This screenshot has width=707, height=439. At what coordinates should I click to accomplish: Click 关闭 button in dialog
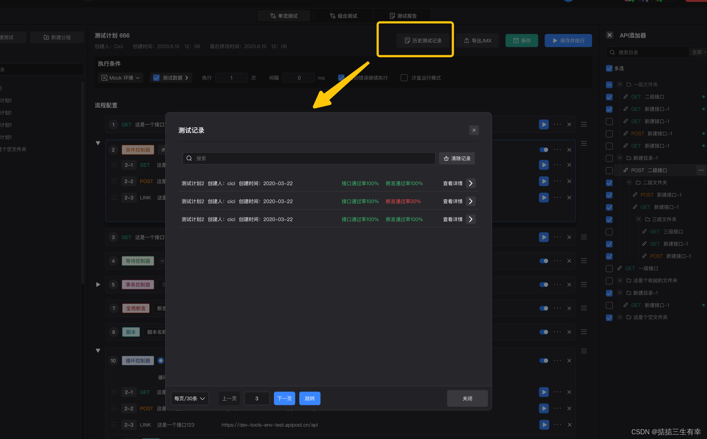pyautogui.click(x=467, y=398)
